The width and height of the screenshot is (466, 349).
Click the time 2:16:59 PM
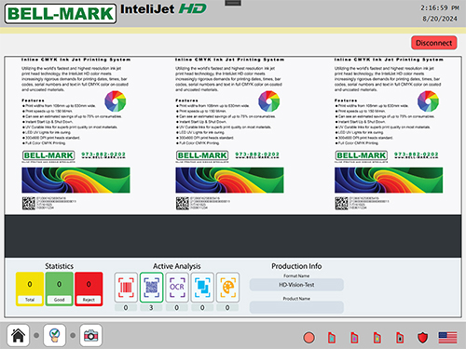pos(440,7)
